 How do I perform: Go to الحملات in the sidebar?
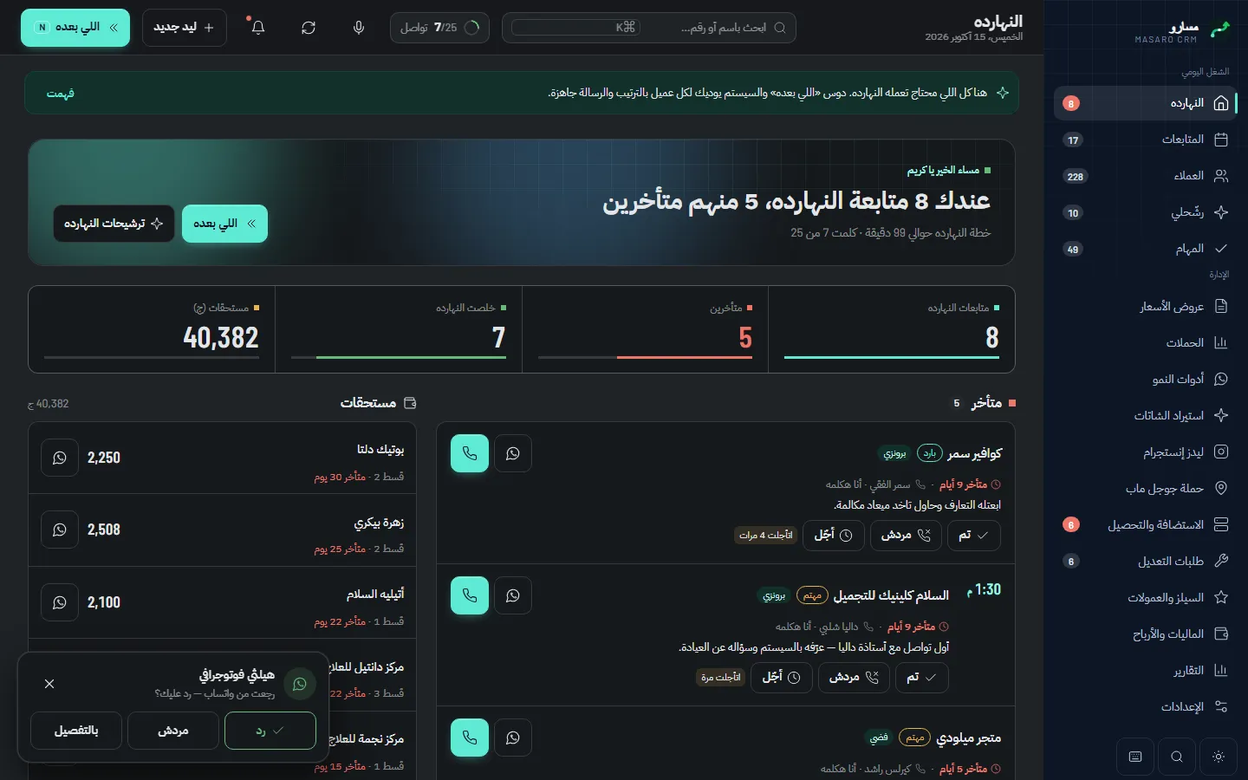[1146, 342]
